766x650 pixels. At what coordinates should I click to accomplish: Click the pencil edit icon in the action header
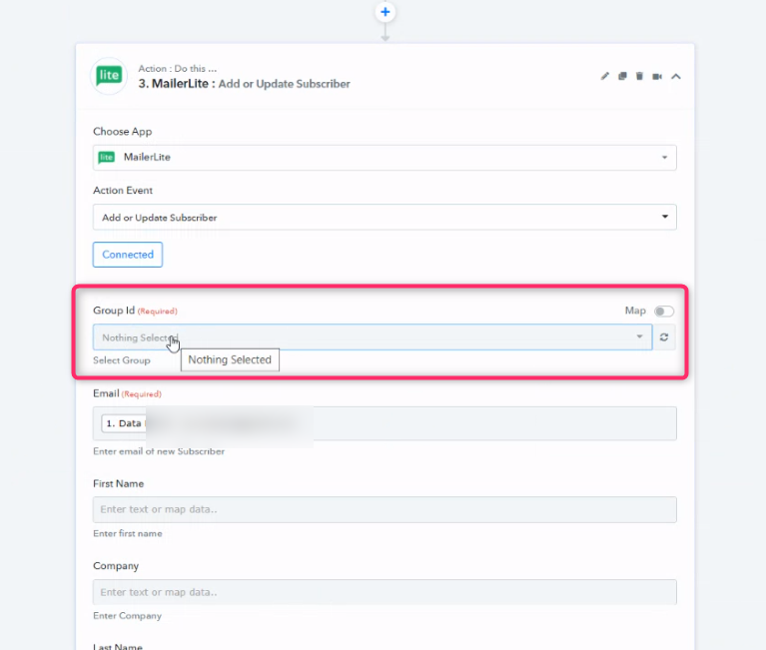tap(605, 76)
